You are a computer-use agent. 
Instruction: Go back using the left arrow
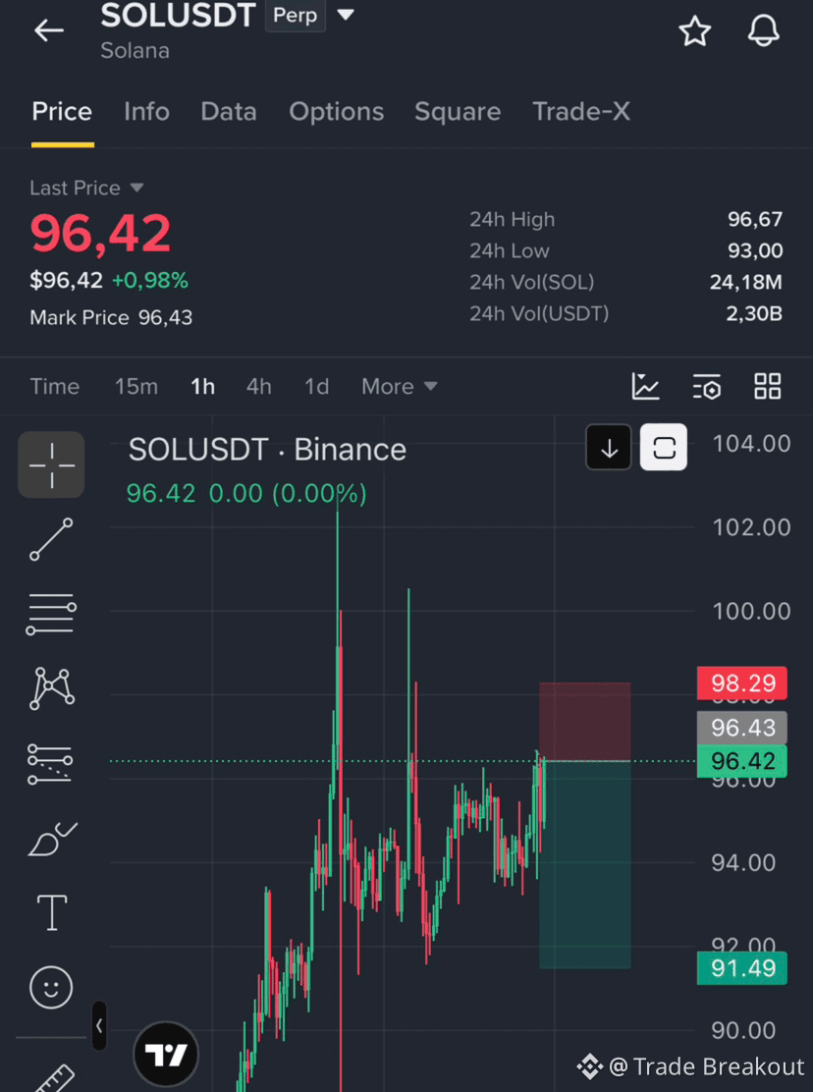coord(49,30)
